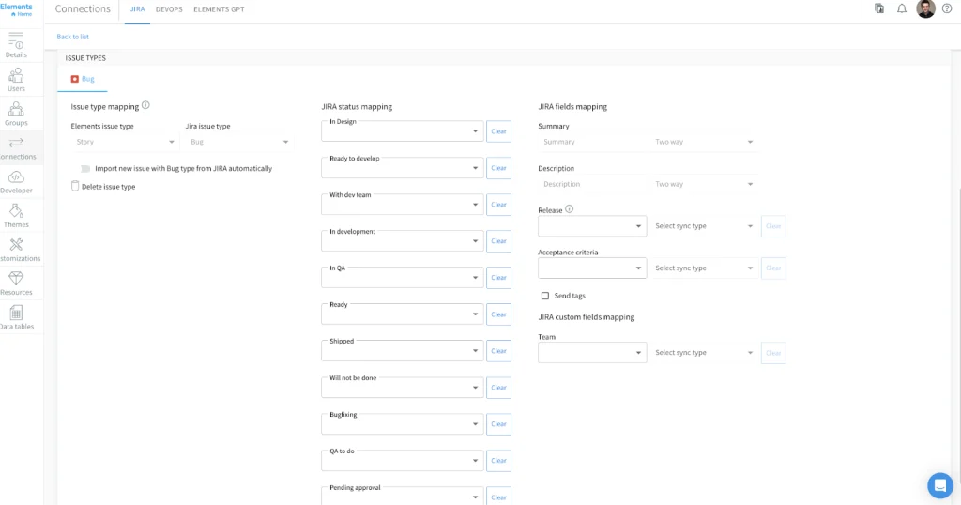Clear the Shipped mapping
961x505 pixels.
click(499, 350)
